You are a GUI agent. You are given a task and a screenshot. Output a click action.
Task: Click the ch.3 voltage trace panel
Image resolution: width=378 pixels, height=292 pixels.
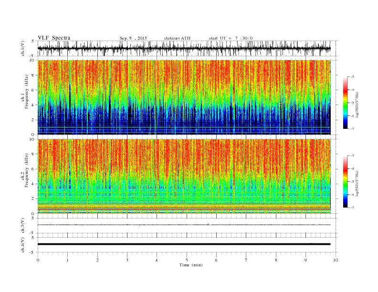[x=188, y=226]
